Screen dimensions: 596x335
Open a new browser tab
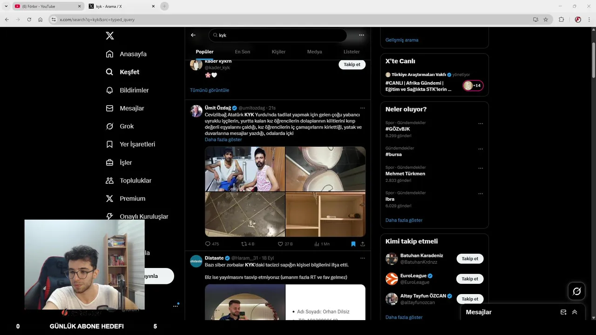tap(164, 7)
